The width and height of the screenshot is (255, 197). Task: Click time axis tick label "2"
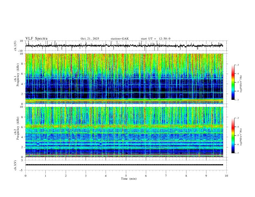66,176
